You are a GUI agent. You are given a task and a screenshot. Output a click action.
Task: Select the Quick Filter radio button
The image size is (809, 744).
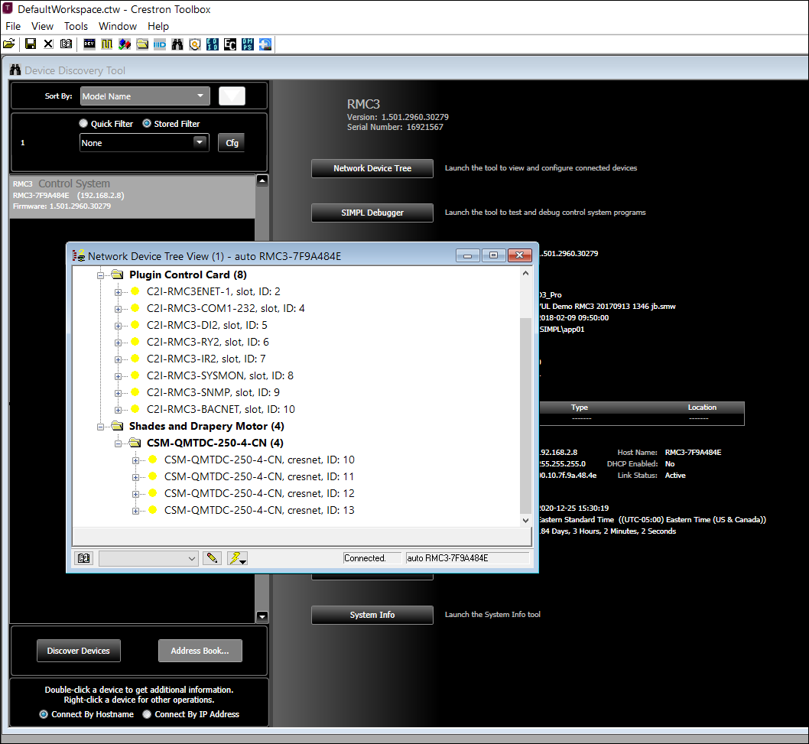click(x=83, y=124)
